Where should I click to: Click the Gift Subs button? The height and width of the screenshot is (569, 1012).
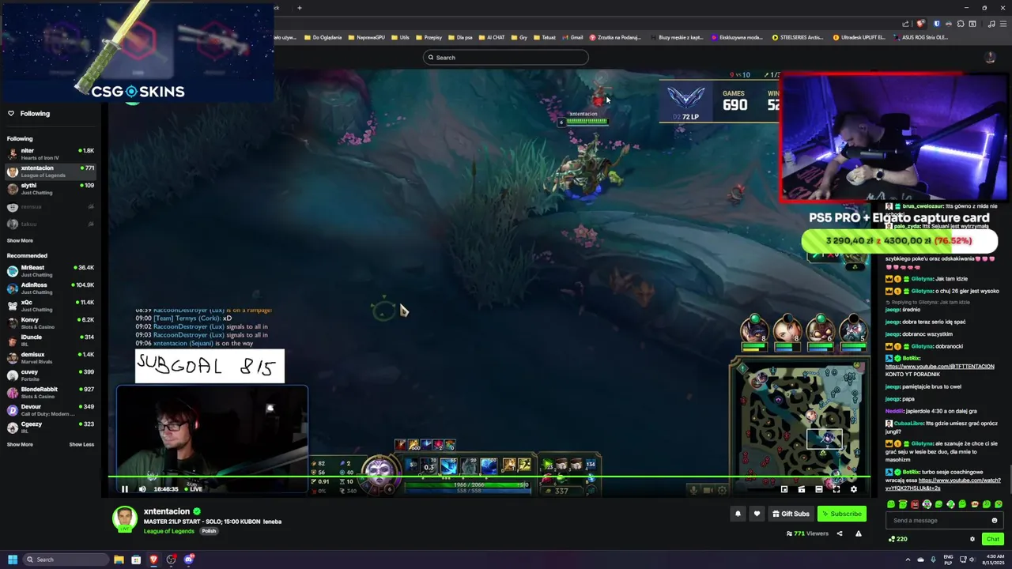pos(791,514)
